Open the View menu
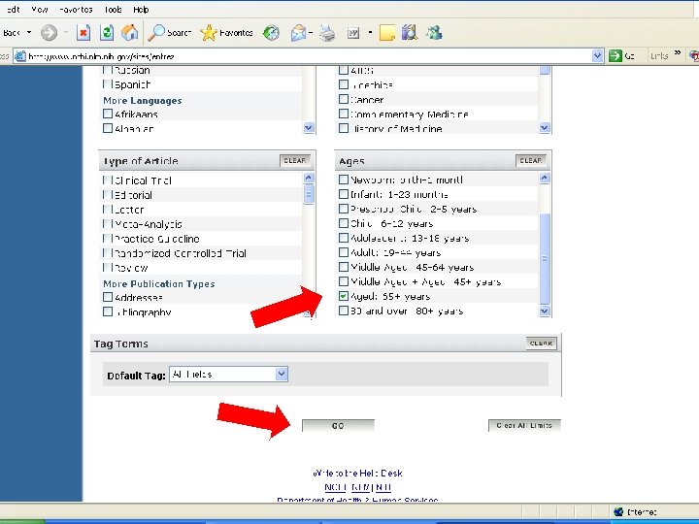This screenshot has height=524, width=699. (40, 10)
